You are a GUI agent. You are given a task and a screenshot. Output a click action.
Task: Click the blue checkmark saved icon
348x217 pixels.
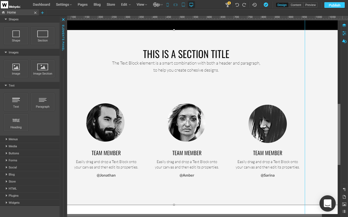pyautogui.click(x=266, y=5)
